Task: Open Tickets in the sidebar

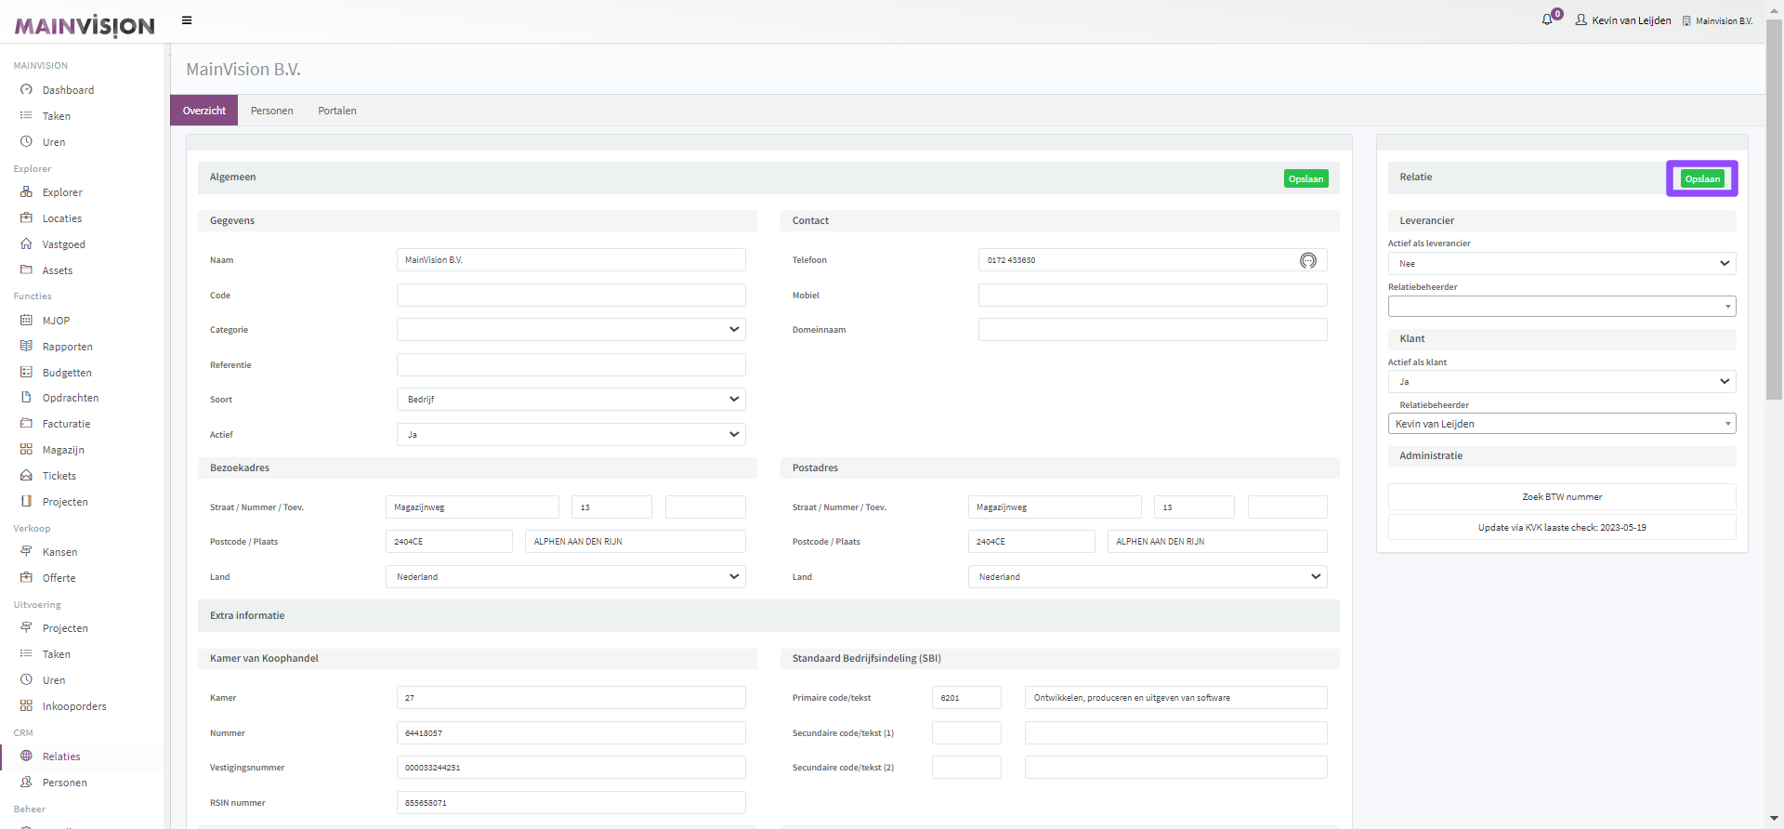Action: click(x=59, y=476)
